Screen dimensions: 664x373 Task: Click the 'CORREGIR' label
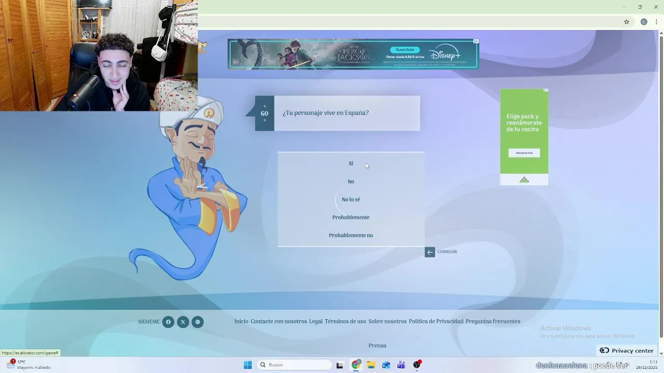[447, 252]
